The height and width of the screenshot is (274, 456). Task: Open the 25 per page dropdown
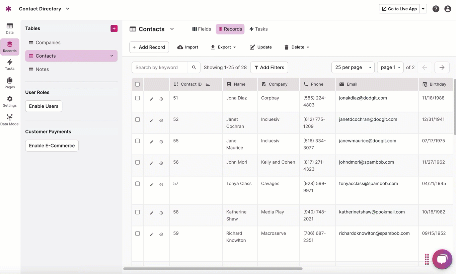tap(353, 68)
